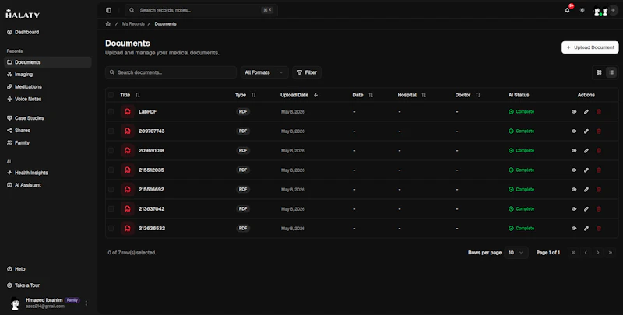Go to previous page of table

[x=586, y=253]
